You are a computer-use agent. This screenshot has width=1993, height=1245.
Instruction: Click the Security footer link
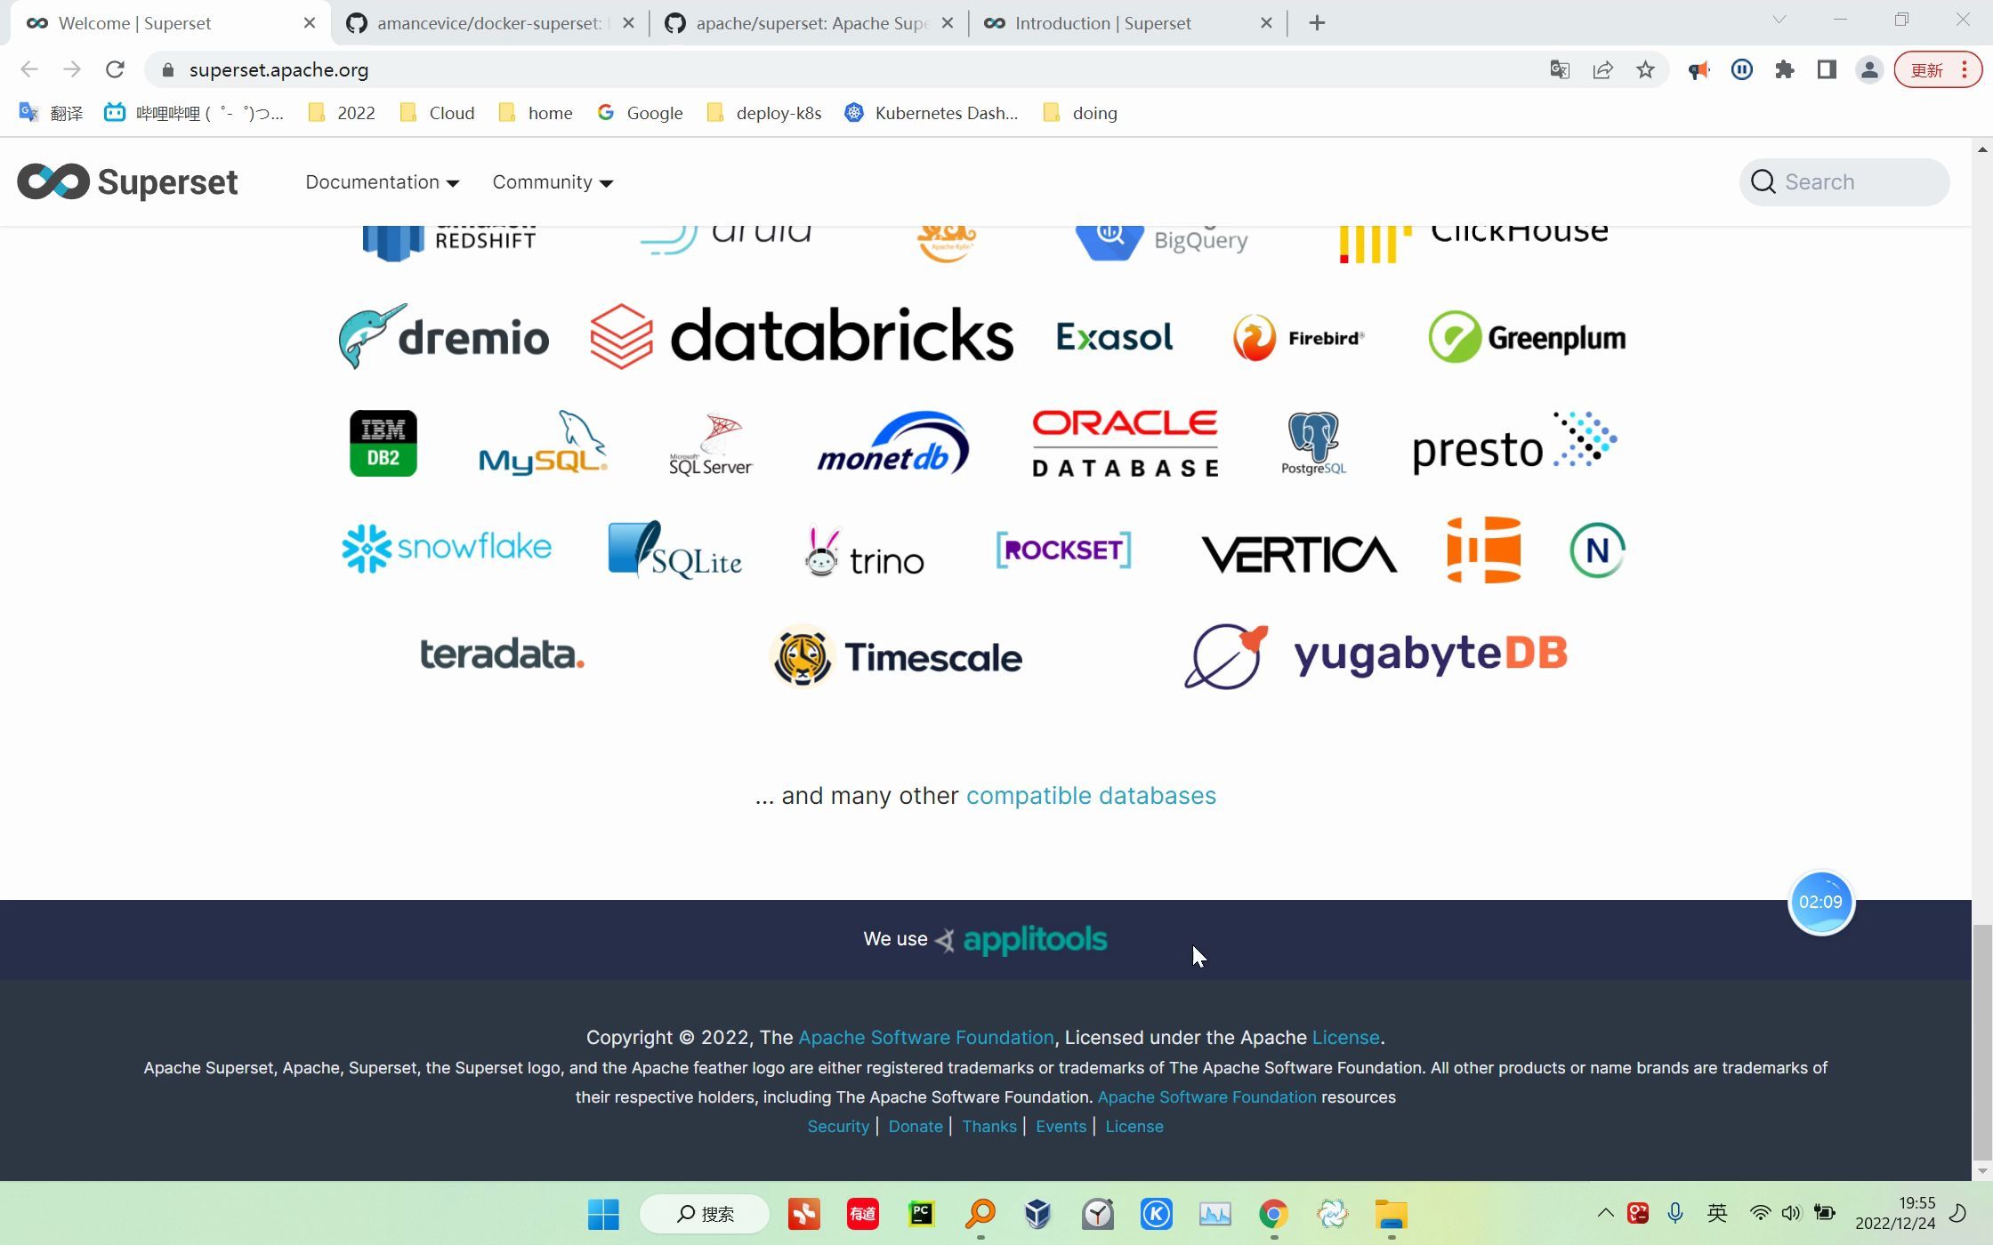click(837, 1126)
